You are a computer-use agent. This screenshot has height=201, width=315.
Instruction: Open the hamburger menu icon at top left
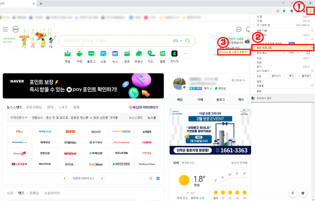pos(5,29)
